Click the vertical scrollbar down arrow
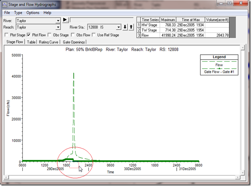This screenshot has height=186, width=251. click(x=243, y=172)
